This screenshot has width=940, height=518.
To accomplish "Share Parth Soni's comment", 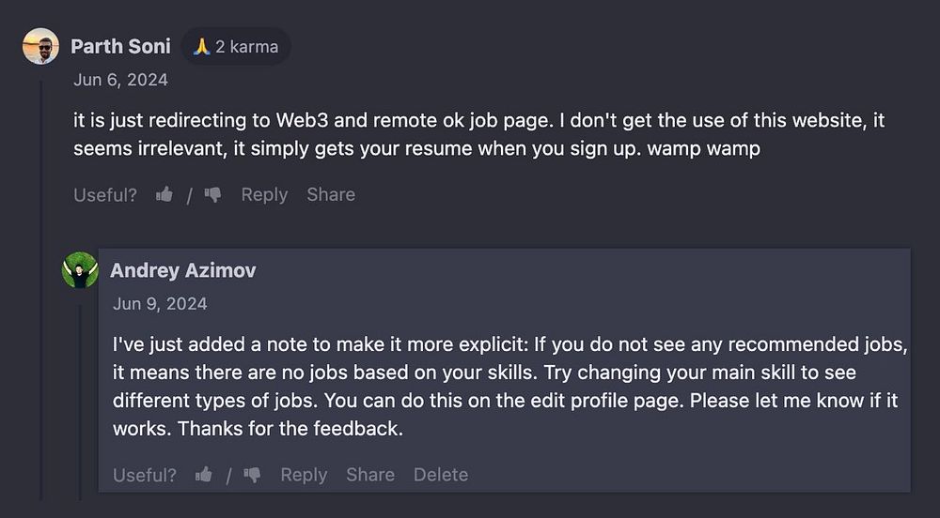I will point(331,195).
